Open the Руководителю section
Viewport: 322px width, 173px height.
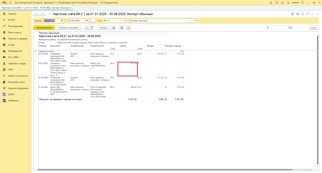(16, 26)
